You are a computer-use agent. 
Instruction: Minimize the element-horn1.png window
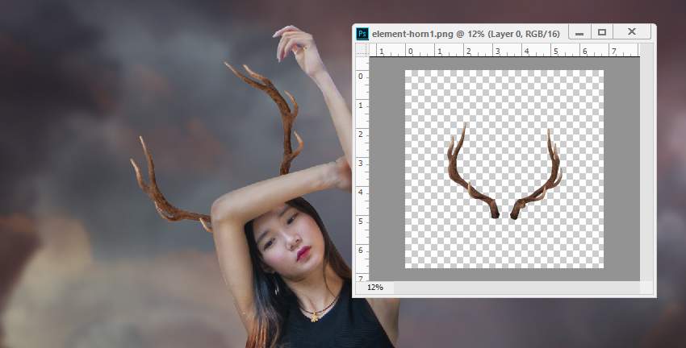pos(579,32)
